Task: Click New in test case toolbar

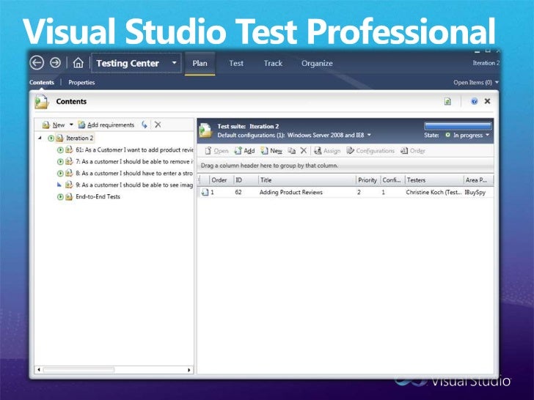Action: pos(271,151)
